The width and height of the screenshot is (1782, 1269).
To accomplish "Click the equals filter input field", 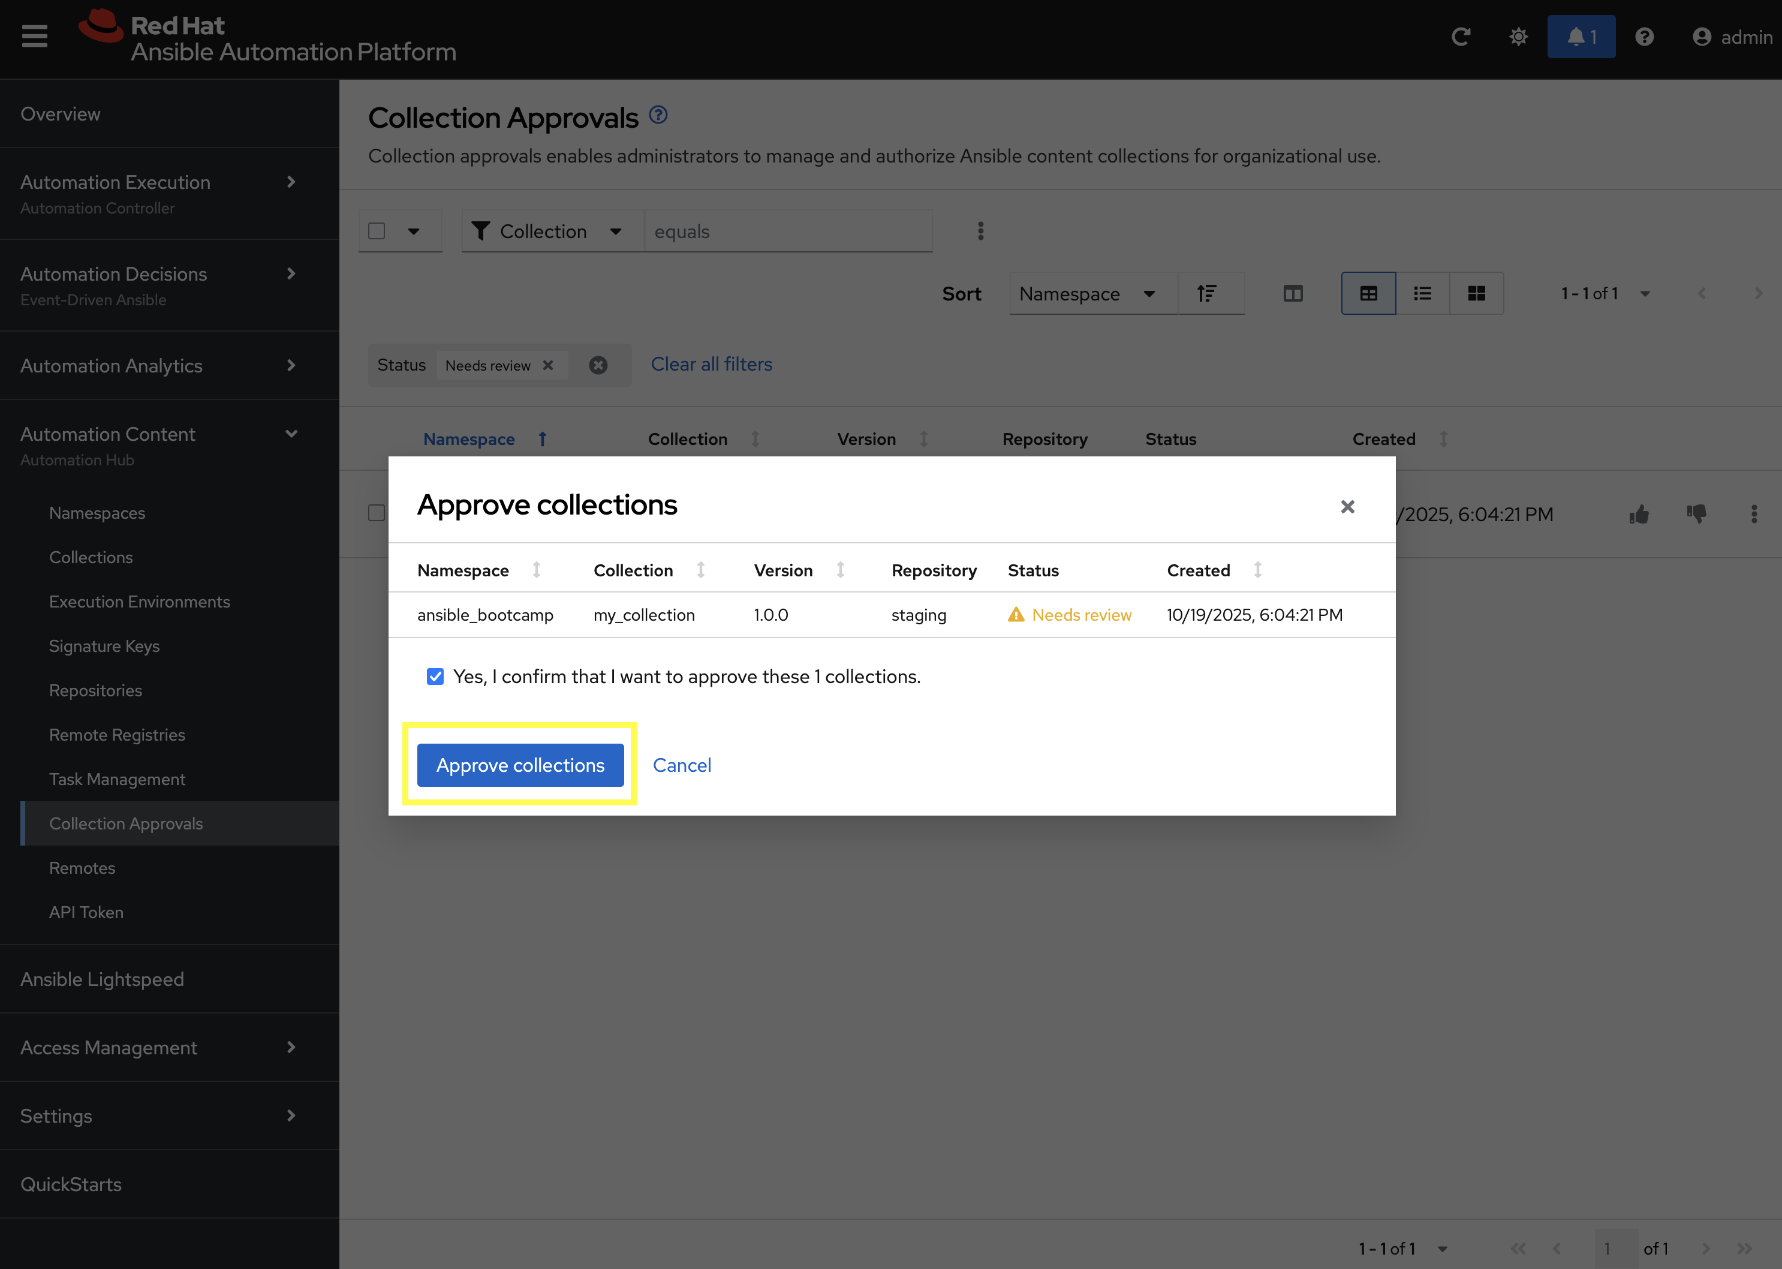I will [787, 231].
